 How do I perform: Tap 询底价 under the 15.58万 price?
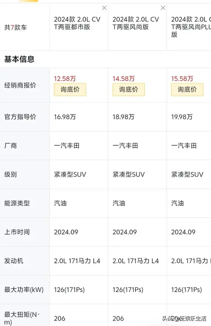tap(187, 89)
